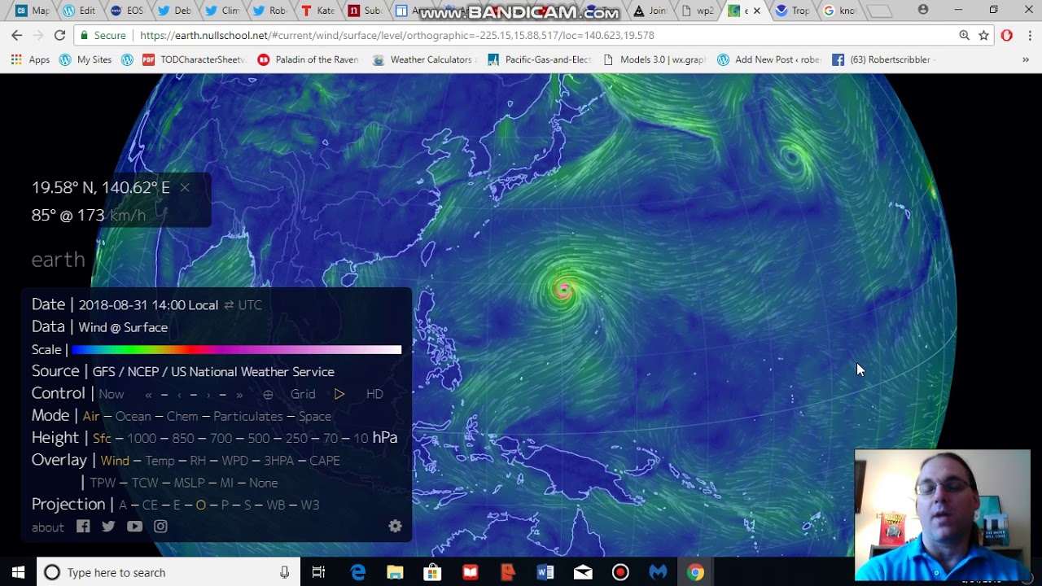This screenshot has width=1042, height=586.
Task: Step forward one day with » control
Action: click(x=239, y=394)
